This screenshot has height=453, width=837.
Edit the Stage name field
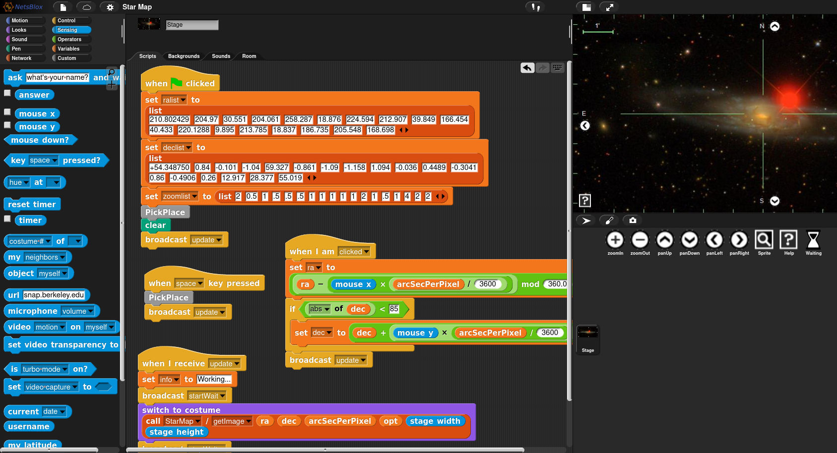[192, 25]
